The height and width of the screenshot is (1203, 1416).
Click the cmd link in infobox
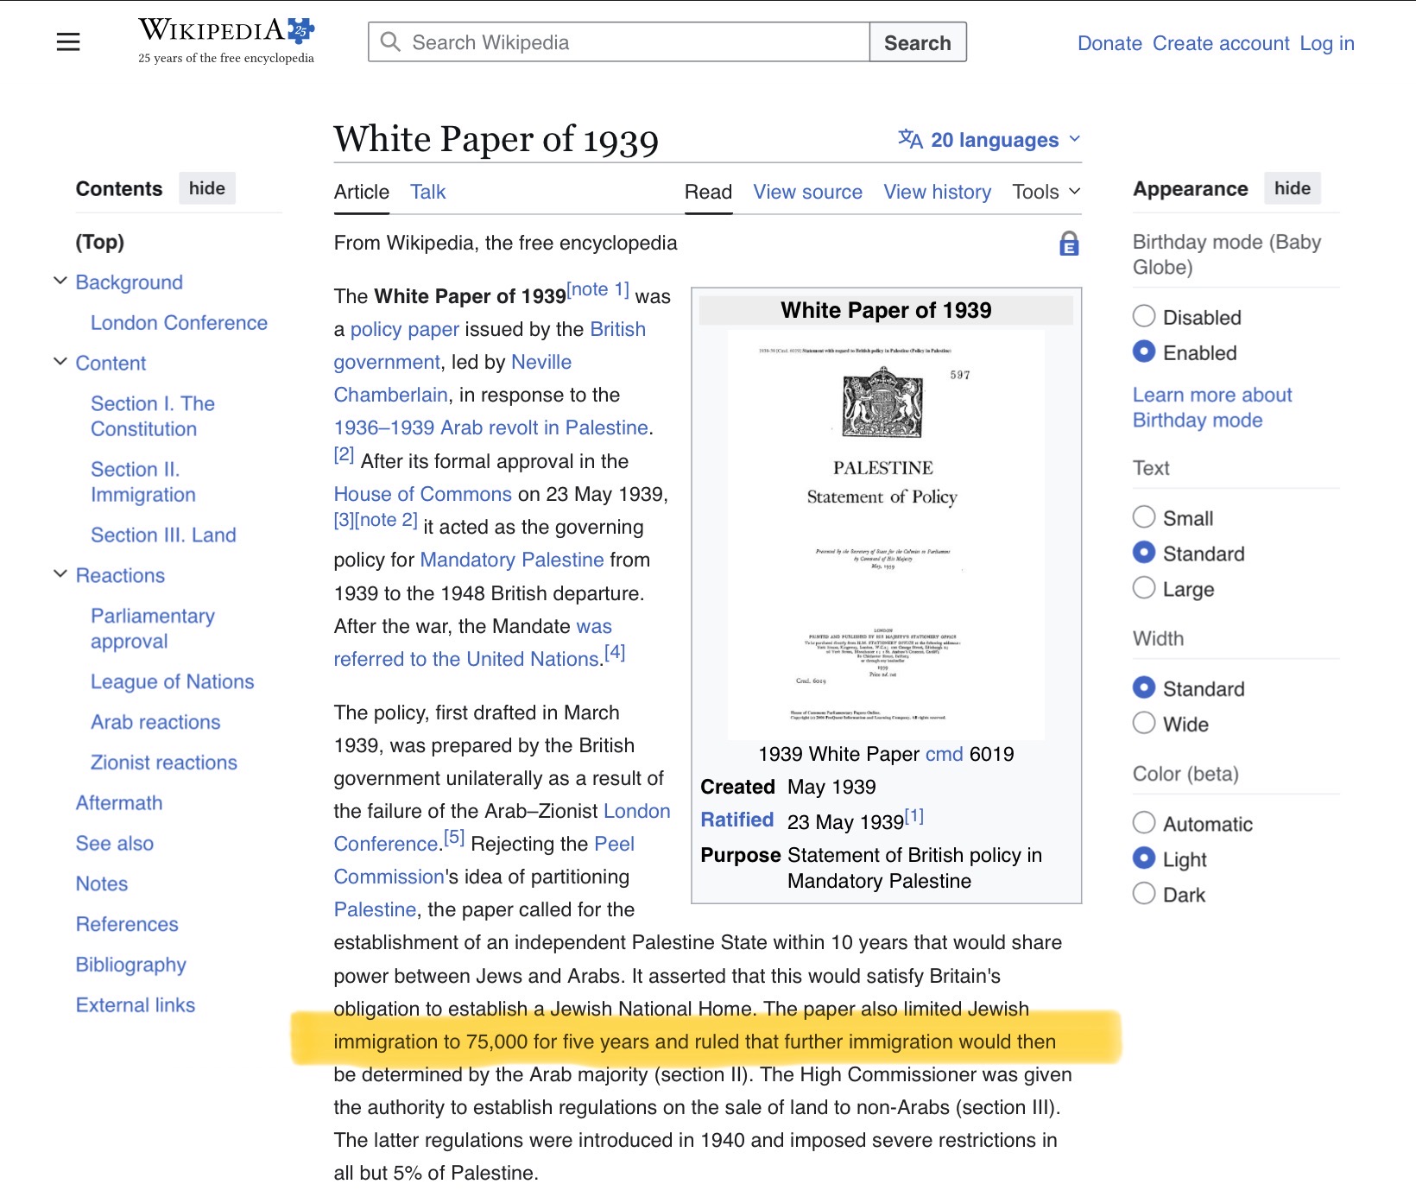(945, 754)
